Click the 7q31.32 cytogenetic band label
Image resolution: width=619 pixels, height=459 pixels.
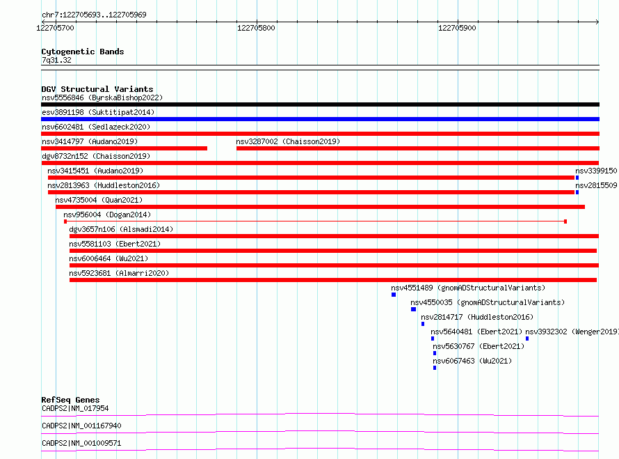point(56,60)
